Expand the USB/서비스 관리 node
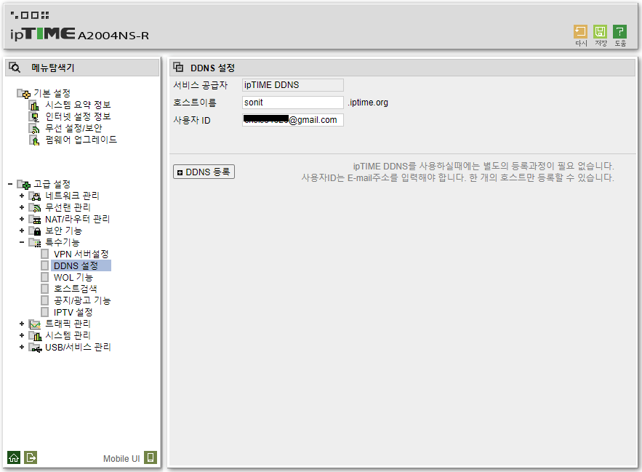642x472 pixels. pos(22,348)
